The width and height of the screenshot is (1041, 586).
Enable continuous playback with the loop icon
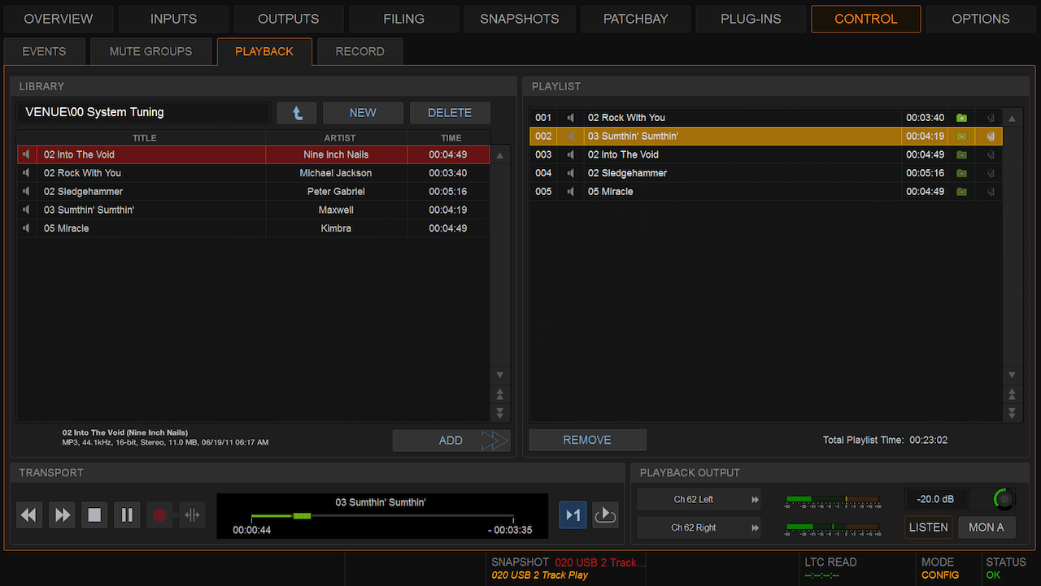point(605,514)
